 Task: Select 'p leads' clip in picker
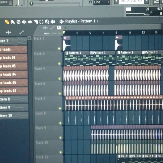(x=13, y=49)
